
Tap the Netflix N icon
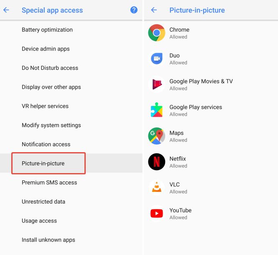156,162
